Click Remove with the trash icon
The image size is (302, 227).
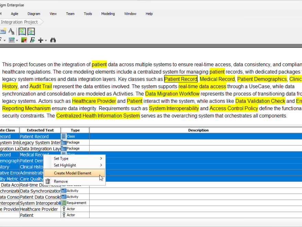coord(61,181)
